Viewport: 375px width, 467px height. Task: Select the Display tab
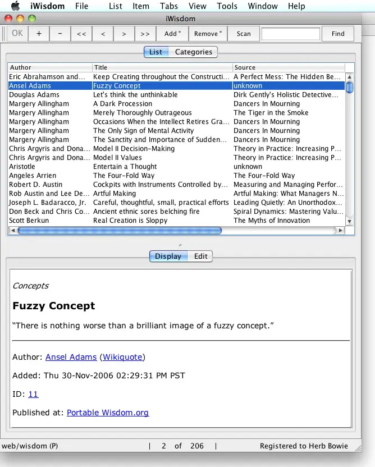(x=168, y=256)
